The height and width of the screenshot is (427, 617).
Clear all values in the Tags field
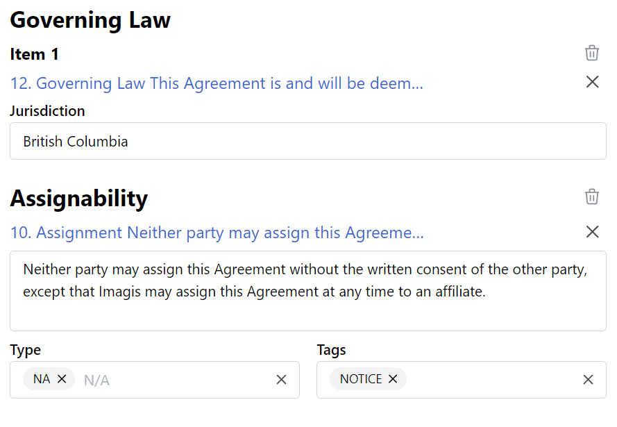click(x=588, y=379)
